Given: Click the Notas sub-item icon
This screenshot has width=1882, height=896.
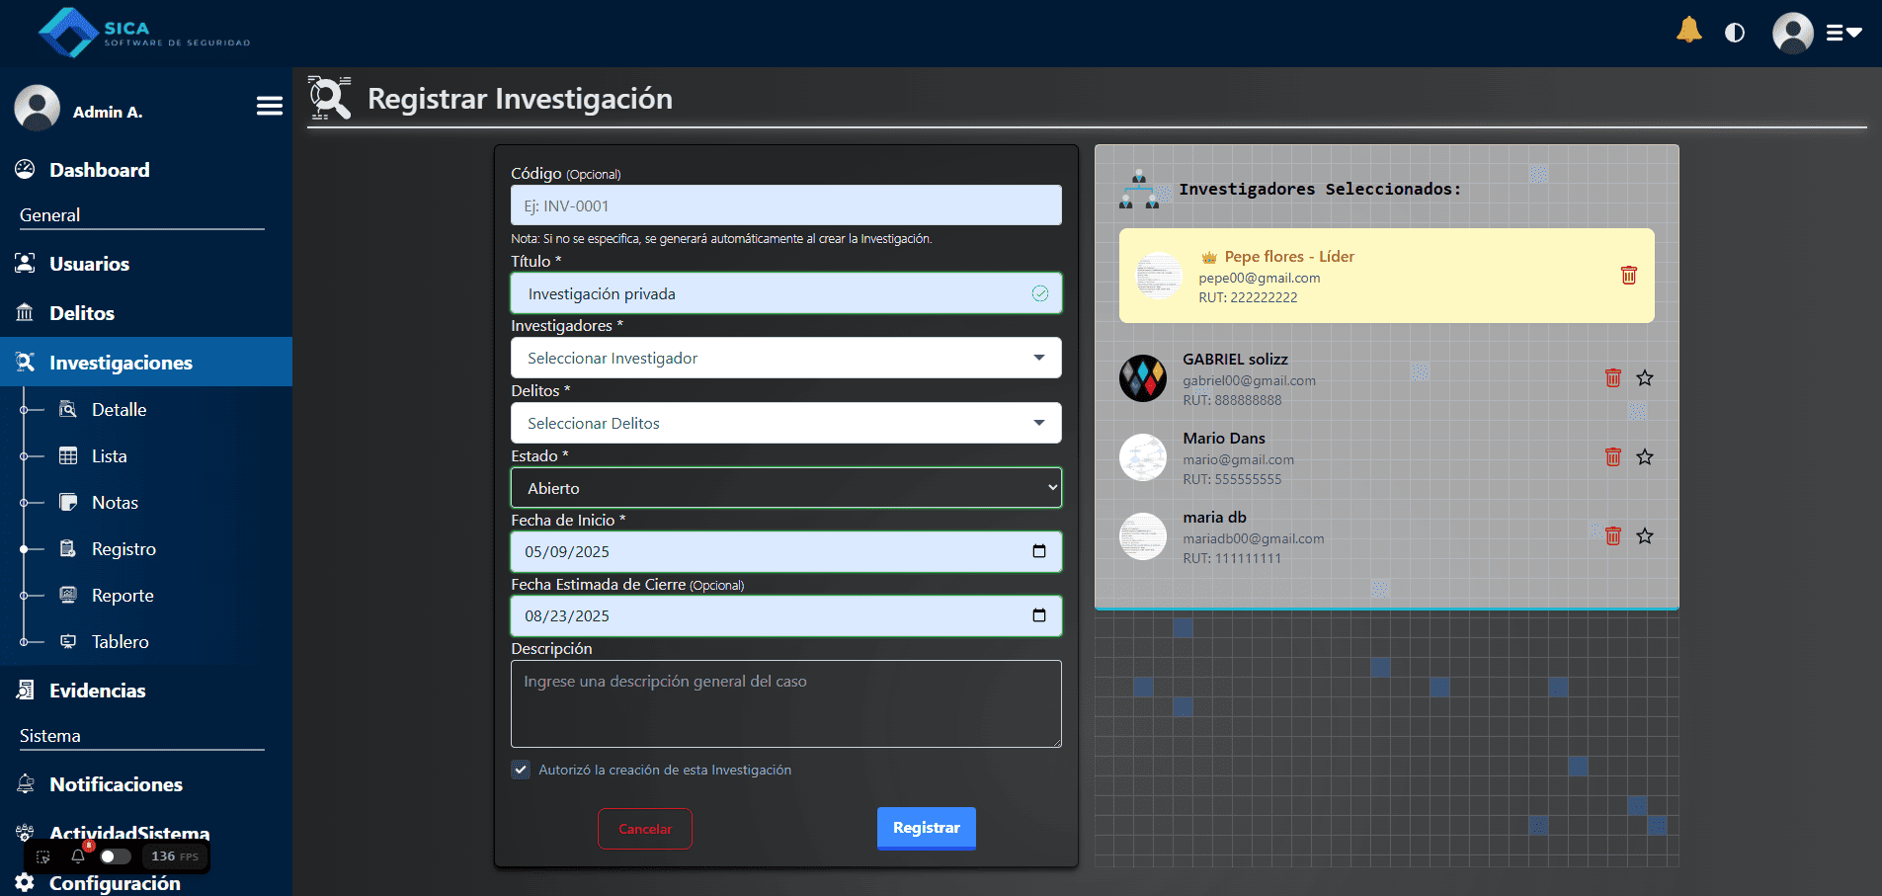Looking at the screenshot, I should pyautogui.click(x=68, y=501).
